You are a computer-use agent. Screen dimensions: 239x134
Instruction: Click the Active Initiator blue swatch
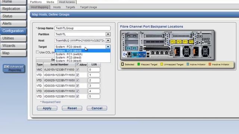[x=188, y=64]
